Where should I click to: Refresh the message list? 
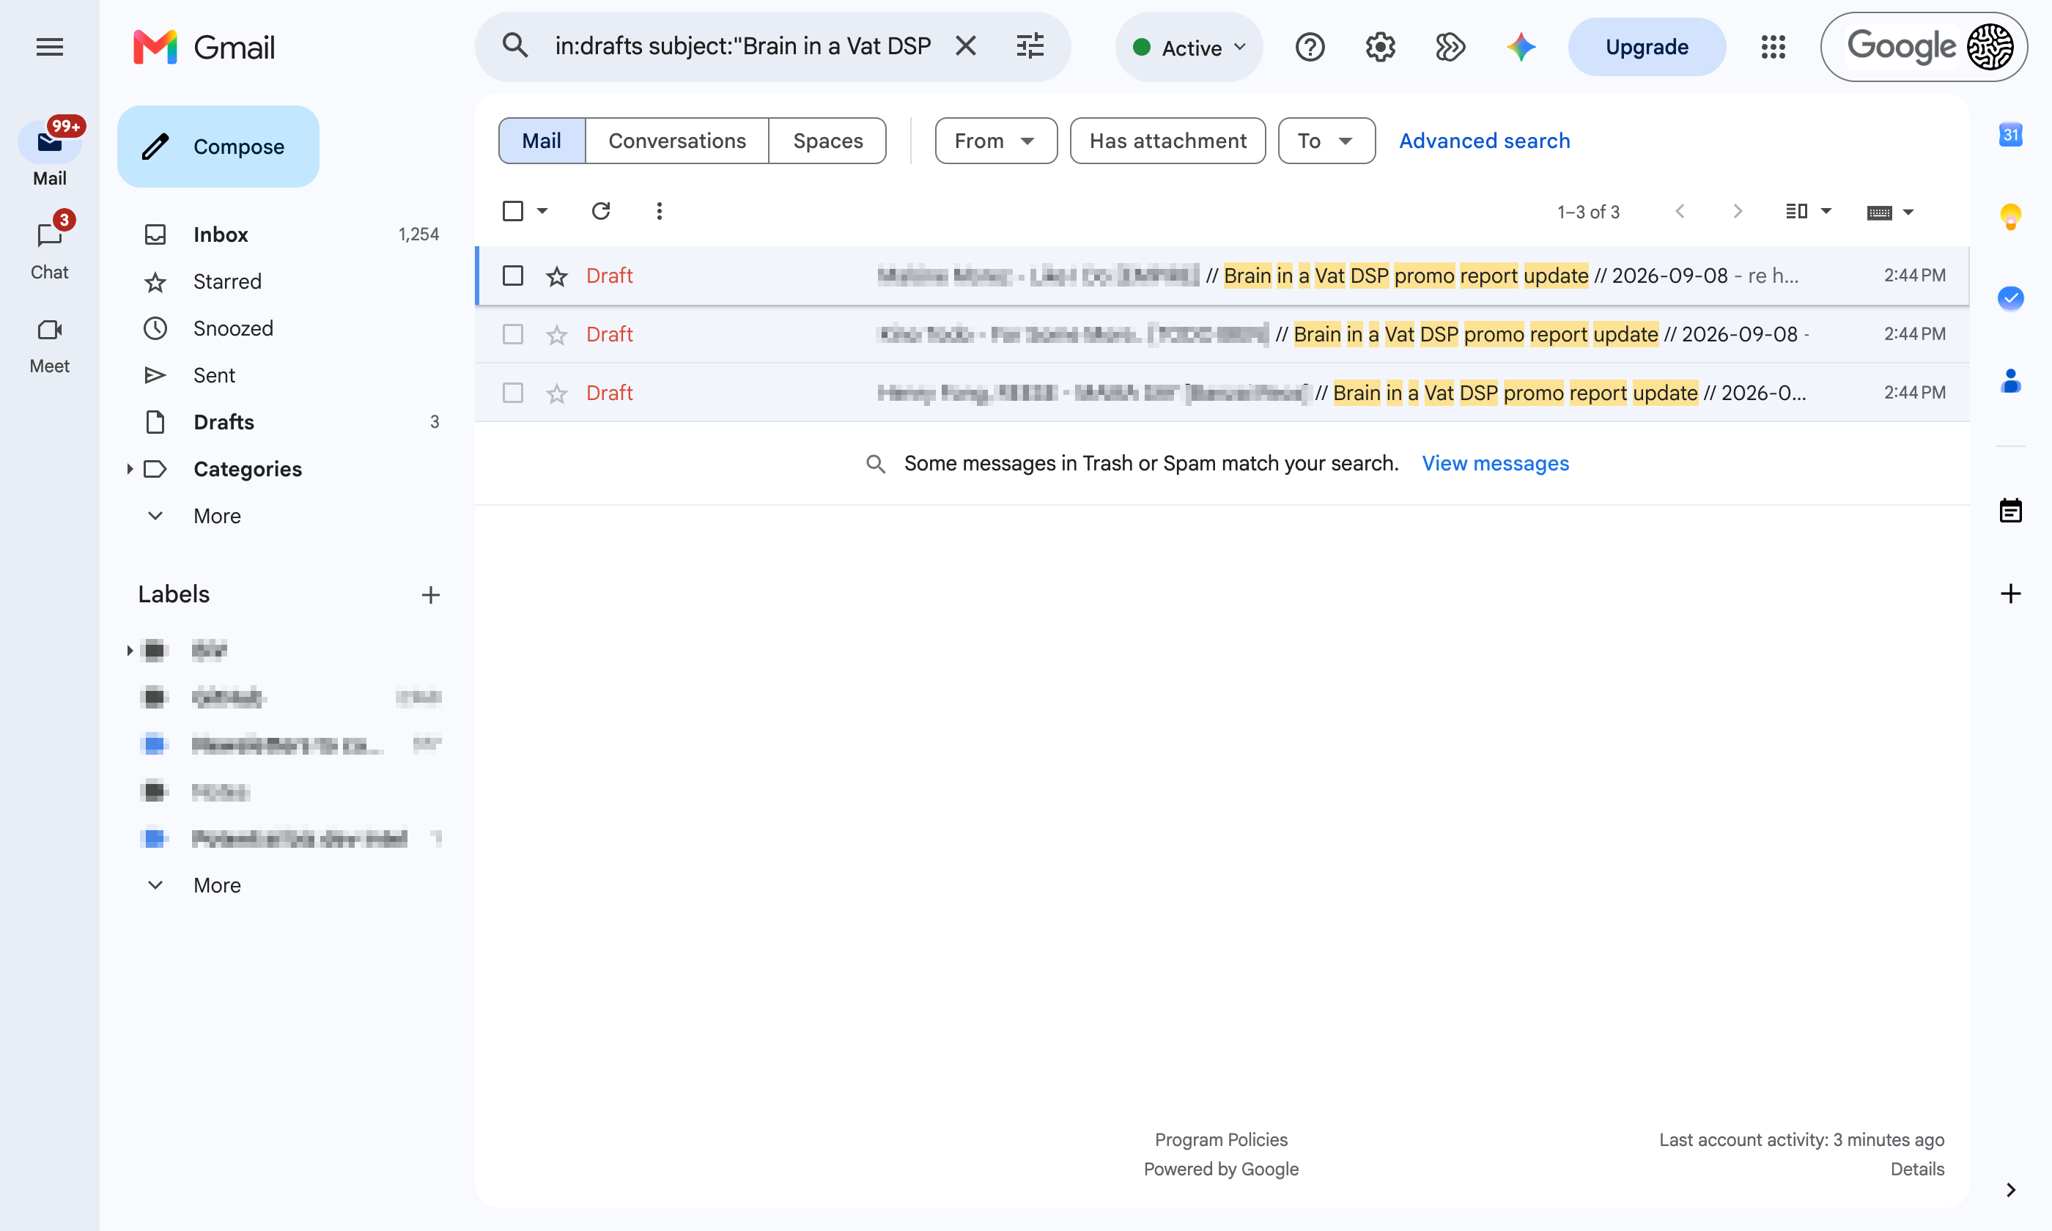coord(600,212)
